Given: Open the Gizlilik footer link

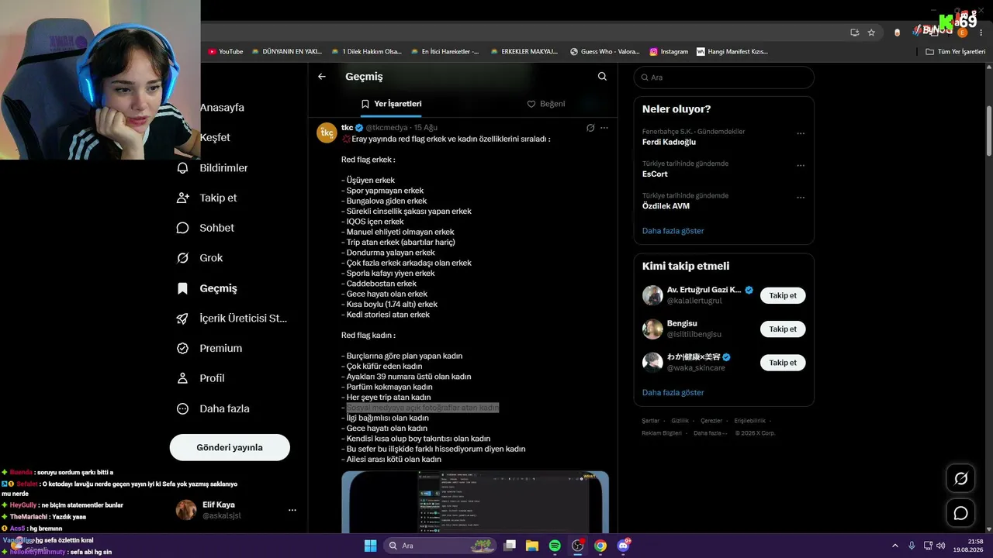Looking at the screenshot, I should tap(680, 421).
